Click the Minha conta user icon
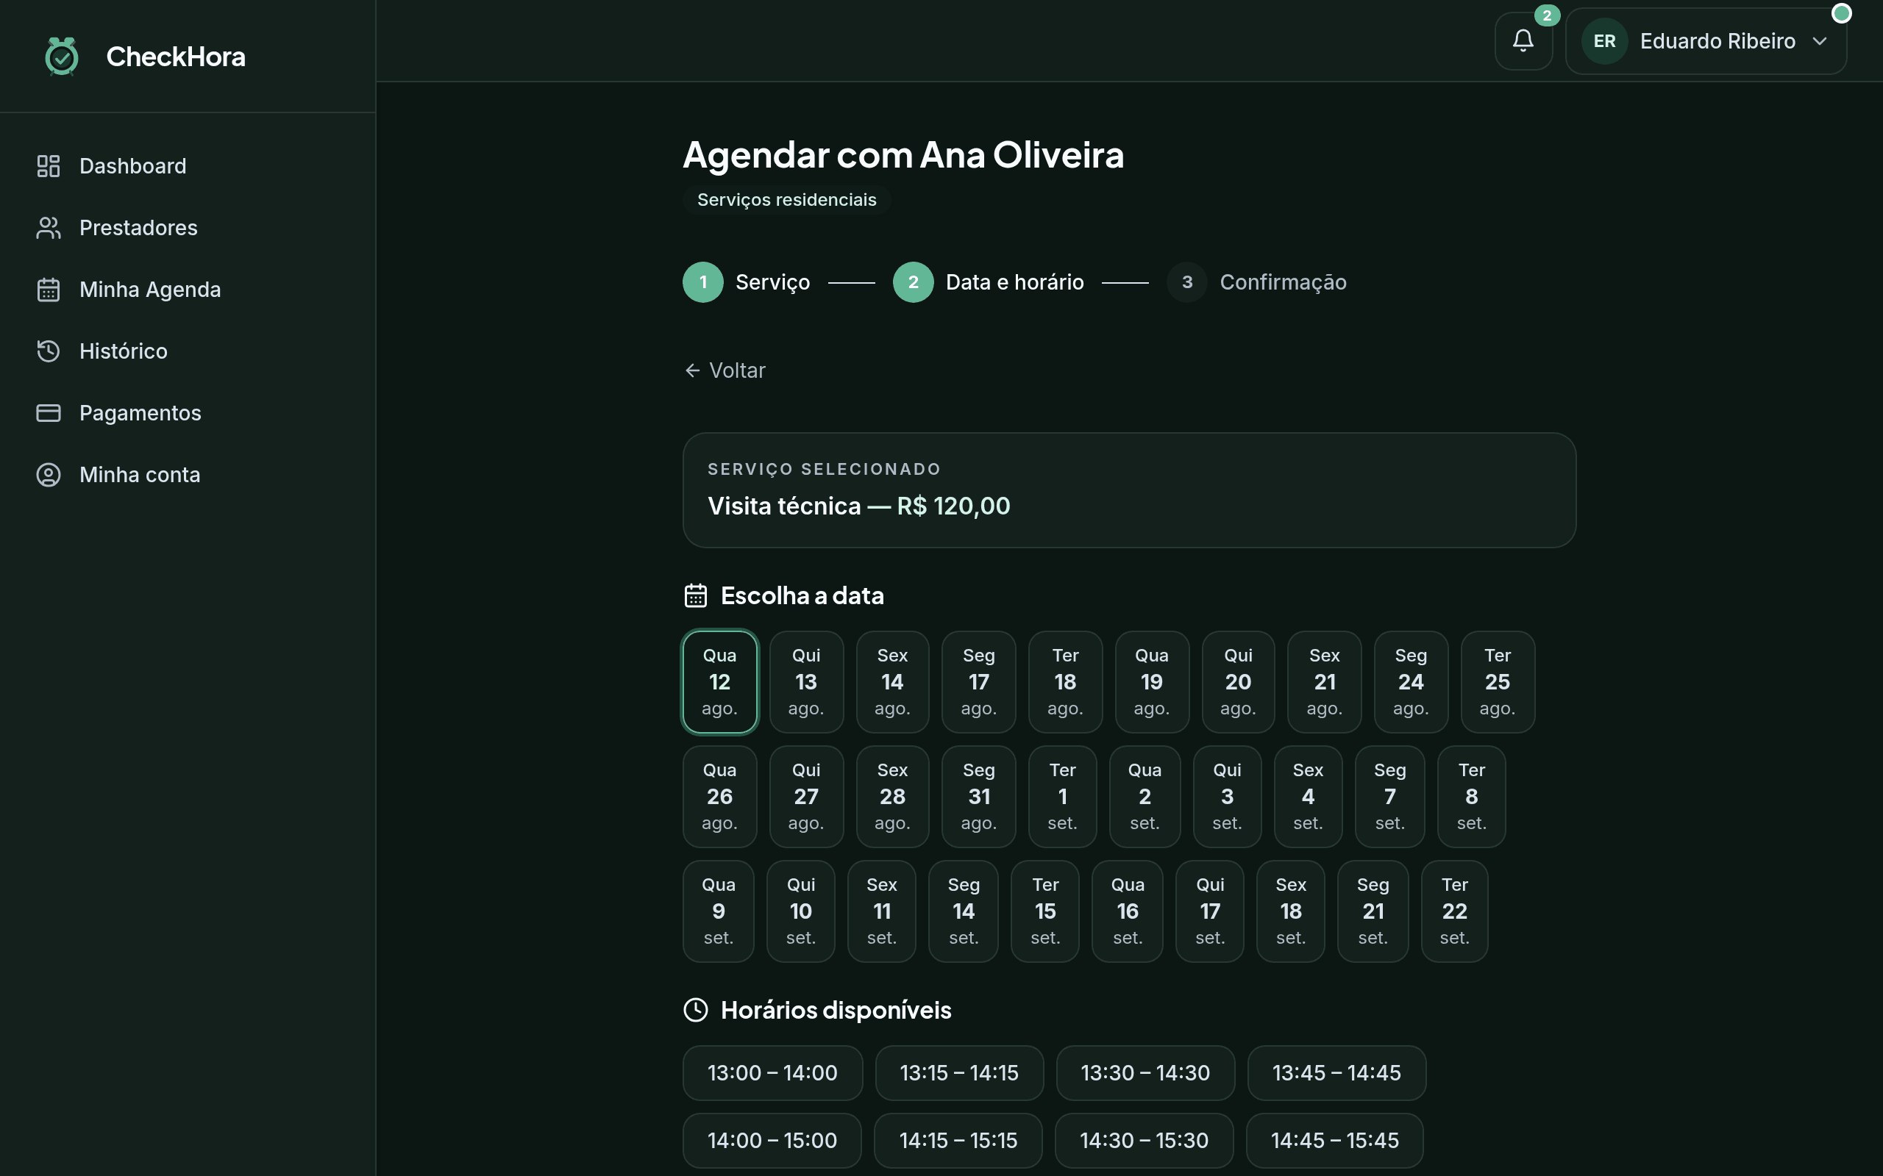This screenshot has width=1883, height=1176. [49, 475]
